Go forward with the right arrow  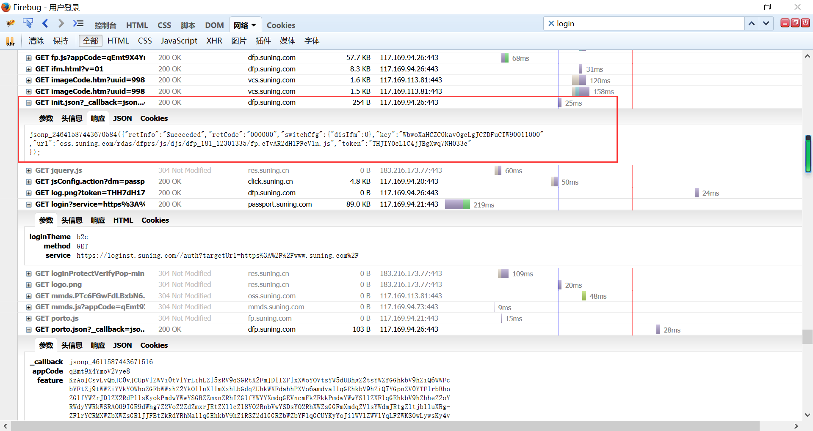click(61, 23)
